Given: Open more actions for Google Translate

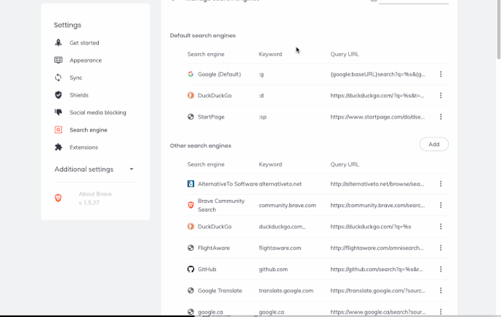Looking at the screenshot, I should pos(441,291).
